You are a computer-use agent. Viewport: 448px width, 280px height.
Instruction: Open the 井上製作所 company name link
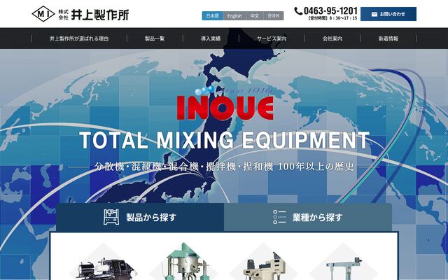99,15
